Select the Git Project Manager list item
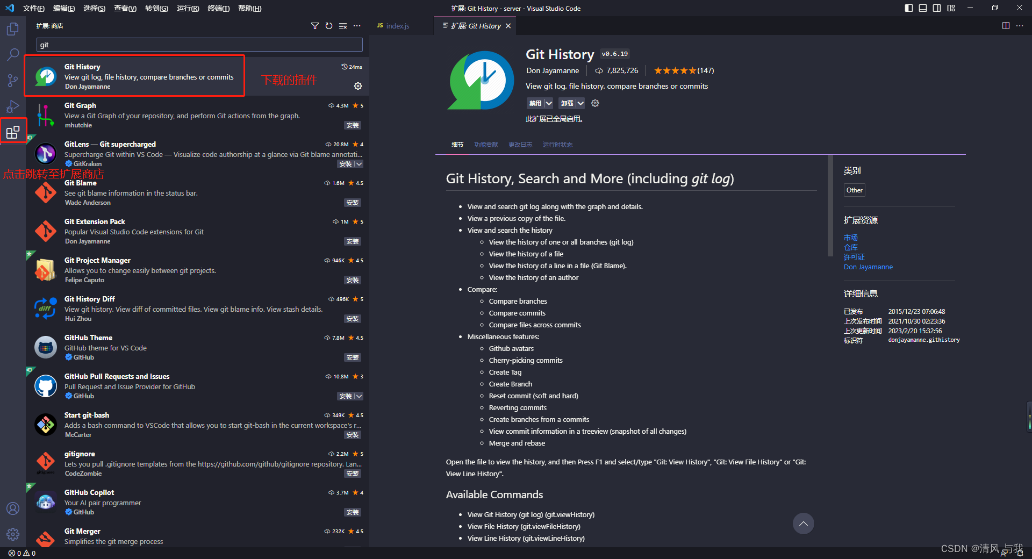 tap(197, 270)
